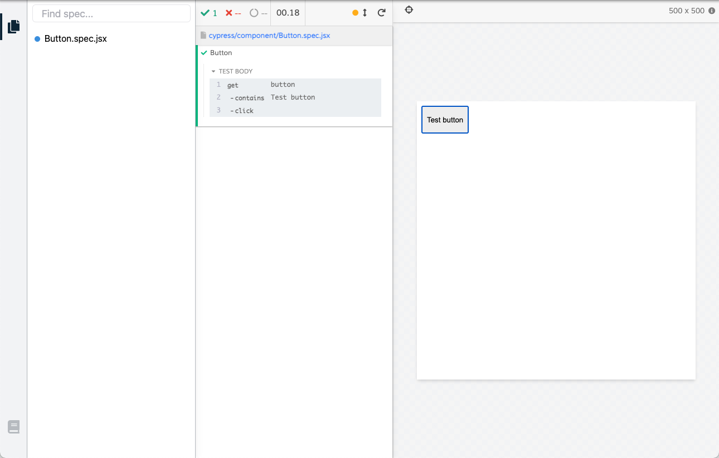Viewport: 719px width, 458px height.
Task: Click the 00.18 test duration display
Action: [x=288, y=13]
